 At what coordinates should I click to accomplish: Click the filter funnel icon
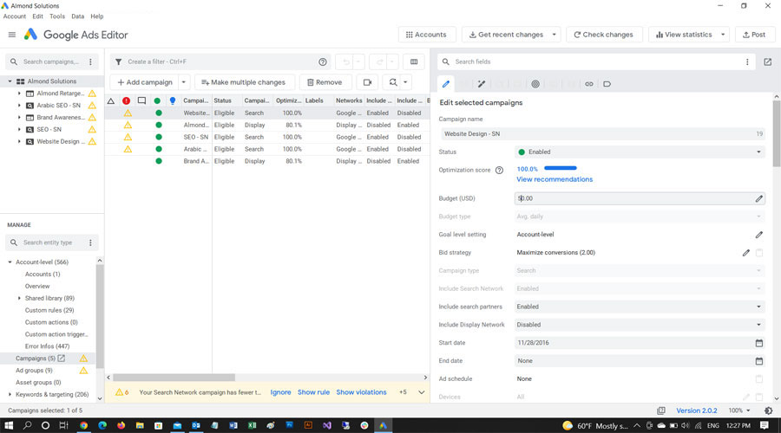119,61
